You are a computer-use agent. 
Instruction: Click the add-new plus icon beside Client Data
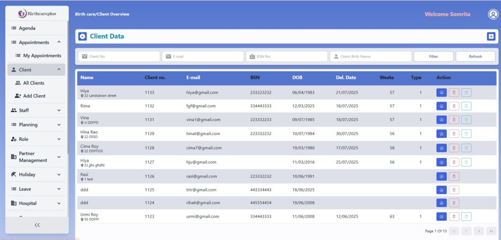[491, 37]
